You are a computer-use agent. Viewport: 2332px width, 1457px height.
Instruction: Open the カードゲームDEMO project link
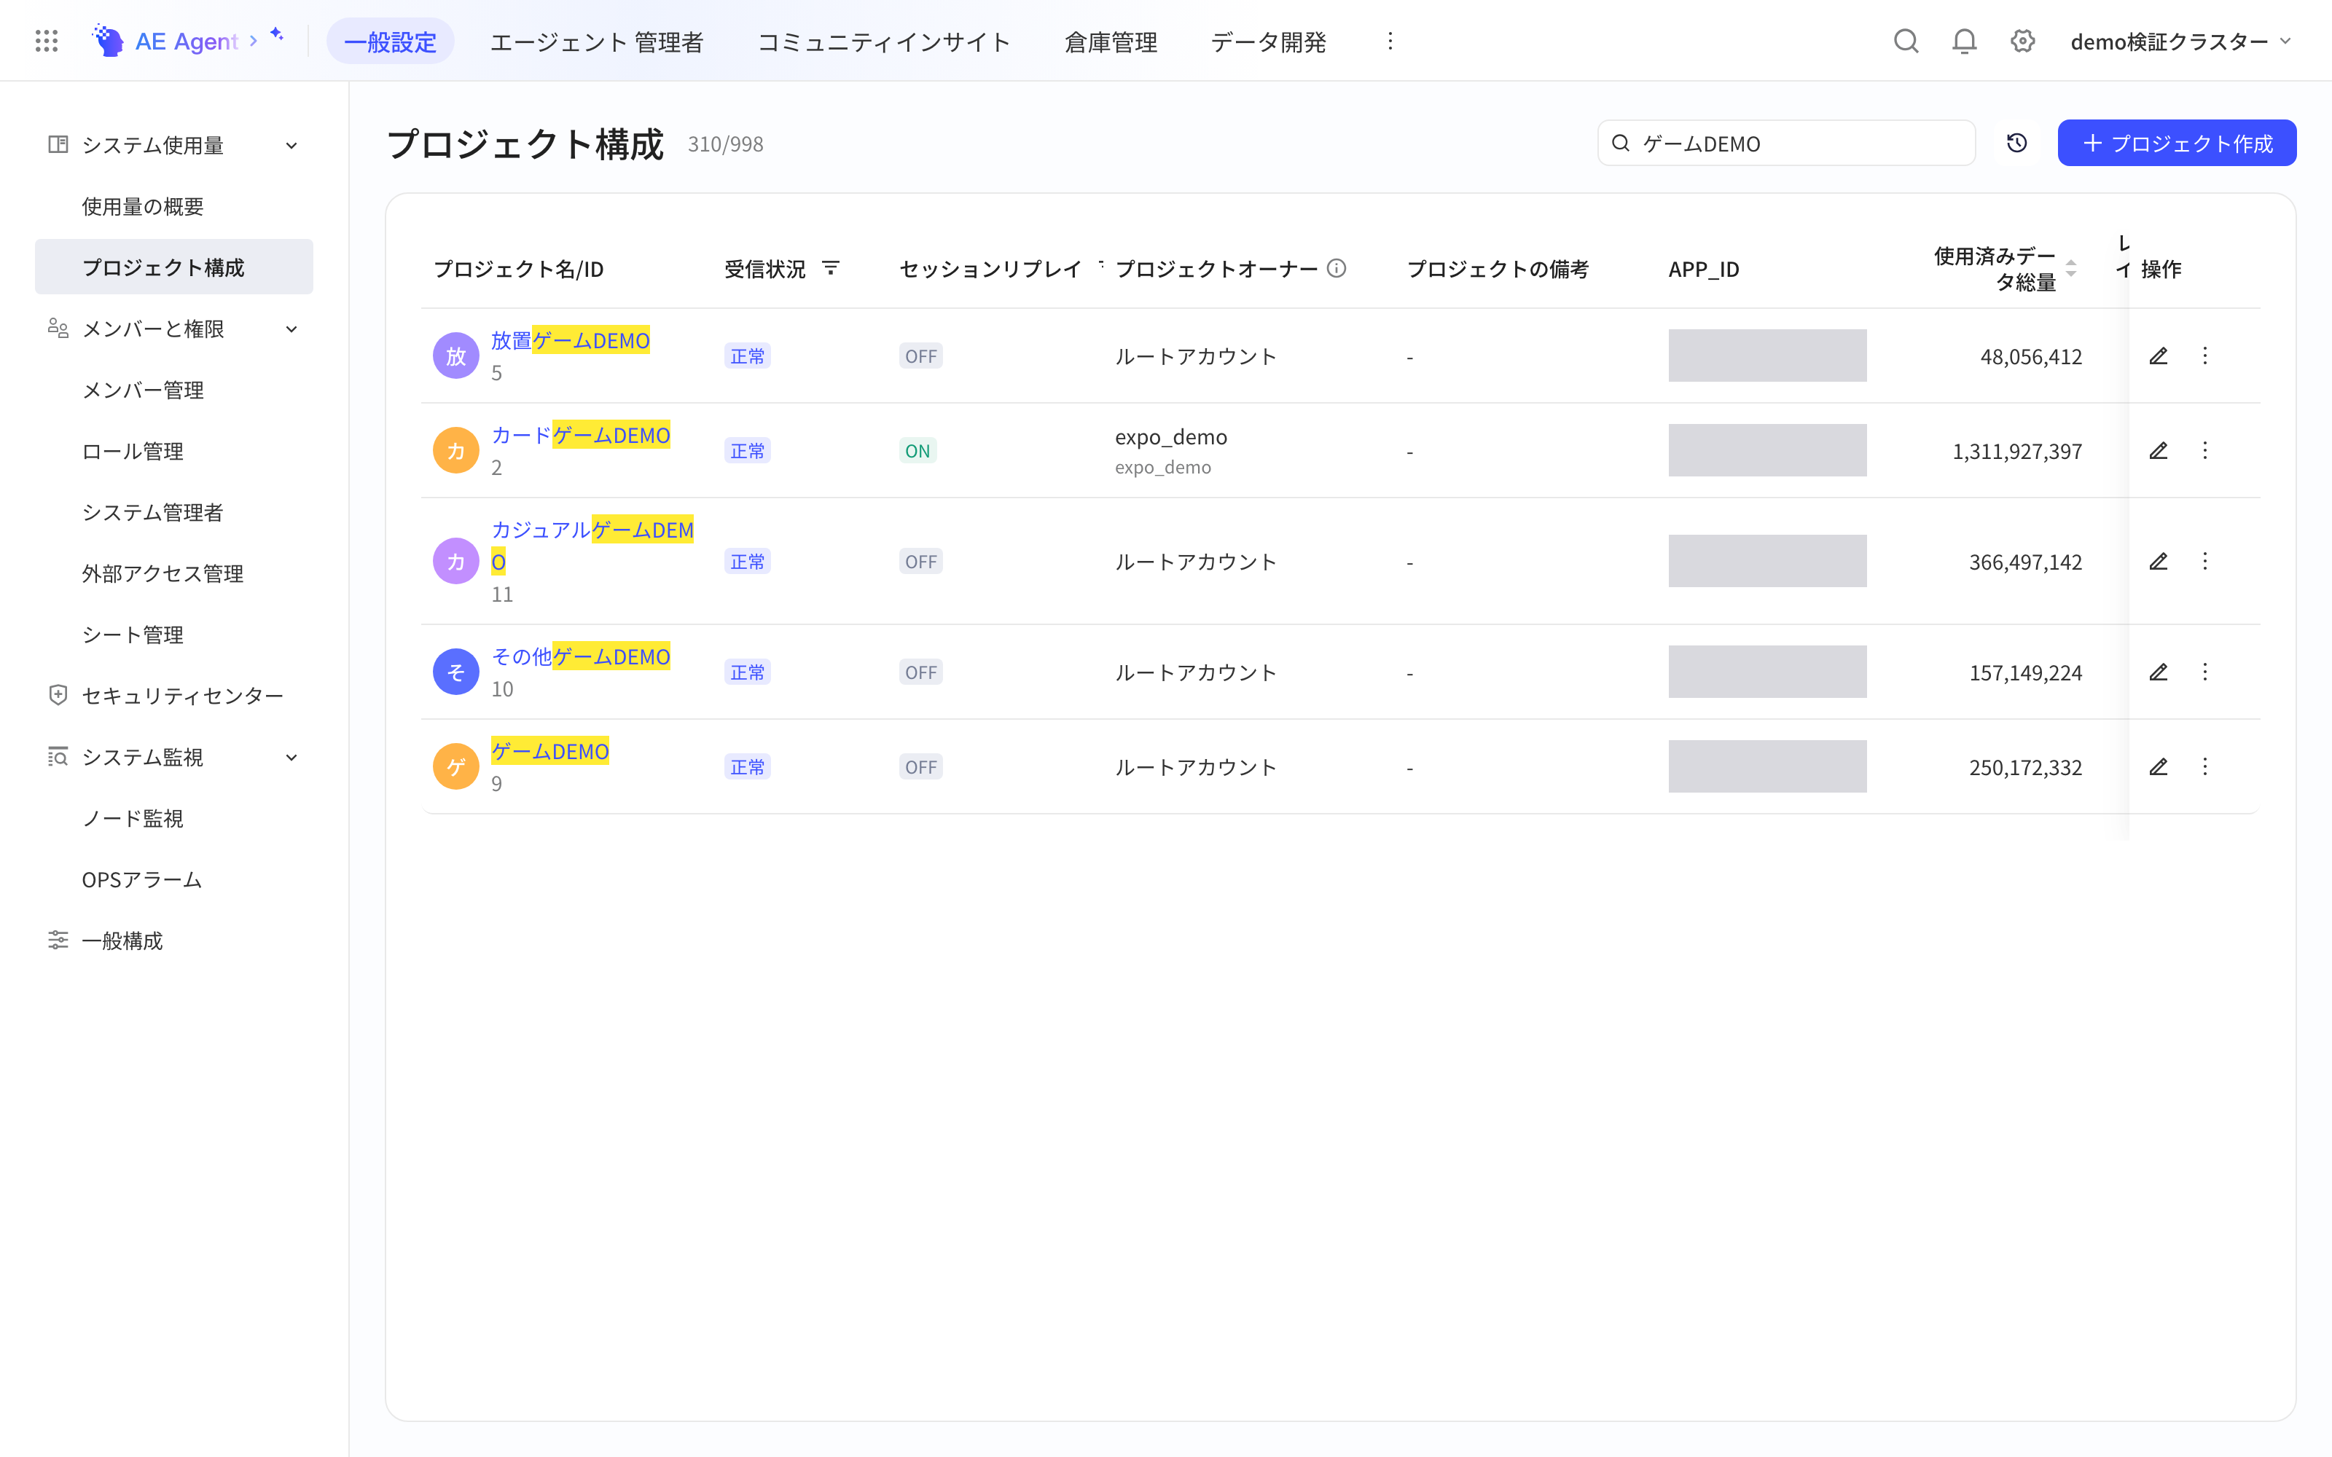[581, 435]
